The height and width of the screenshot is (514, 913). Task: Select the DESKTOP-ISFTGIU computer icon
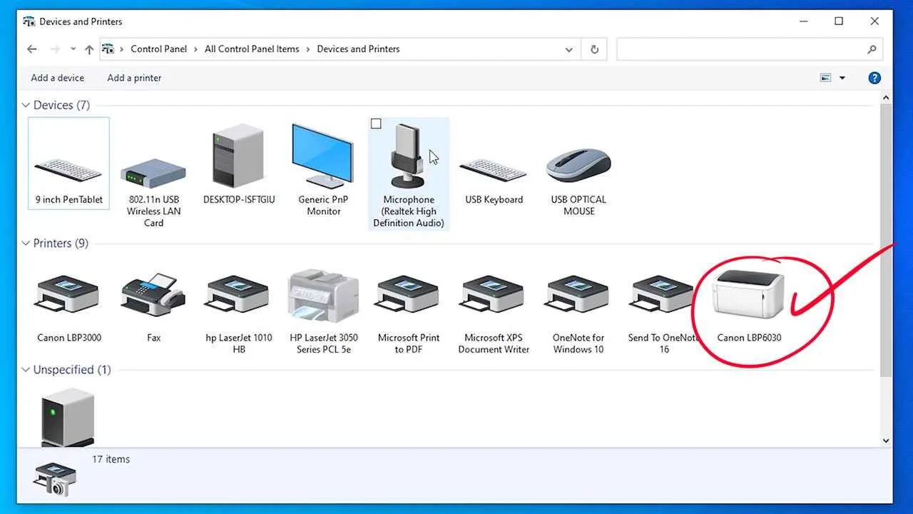point(238,157)
